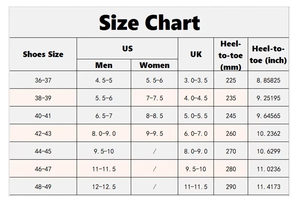297x197 pixels.
Task: Select the Heel-to-toe (mm) header
Action: [x=231, y=55]
